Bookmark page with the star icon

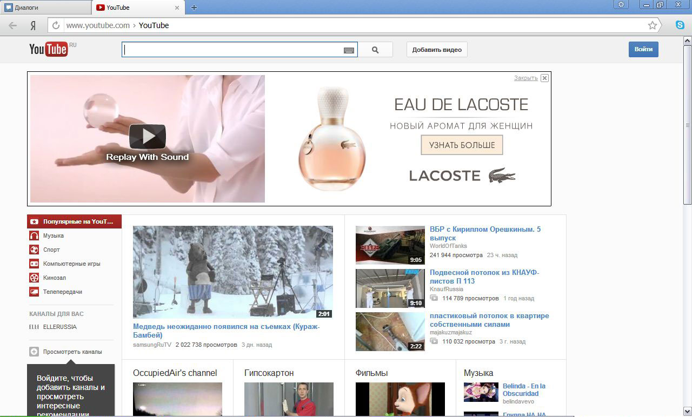[653, 25]
